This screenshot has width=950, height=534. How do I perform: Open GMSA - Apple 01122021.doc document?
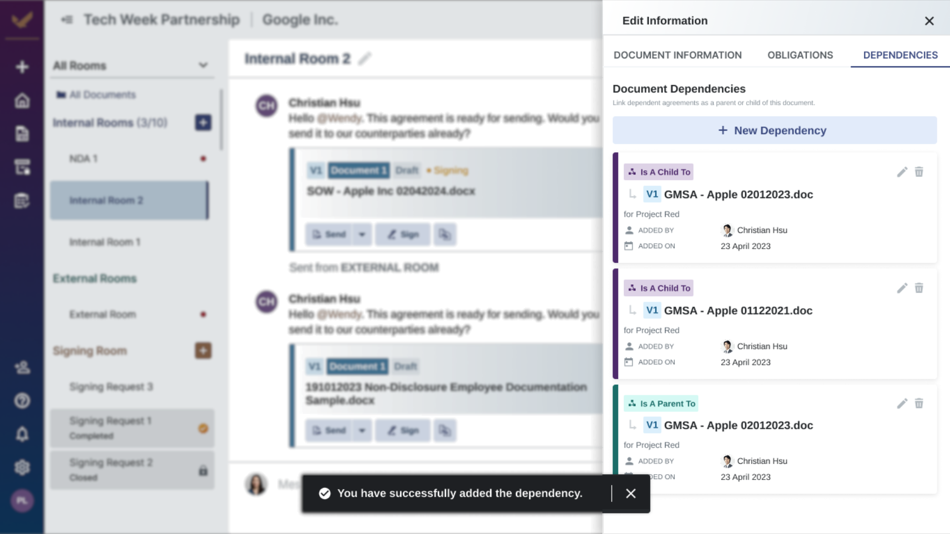738,311
